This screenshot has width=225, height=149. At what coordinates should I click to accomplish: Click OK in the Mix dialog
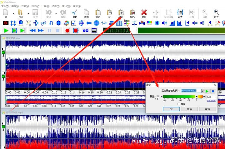point(171,109)
